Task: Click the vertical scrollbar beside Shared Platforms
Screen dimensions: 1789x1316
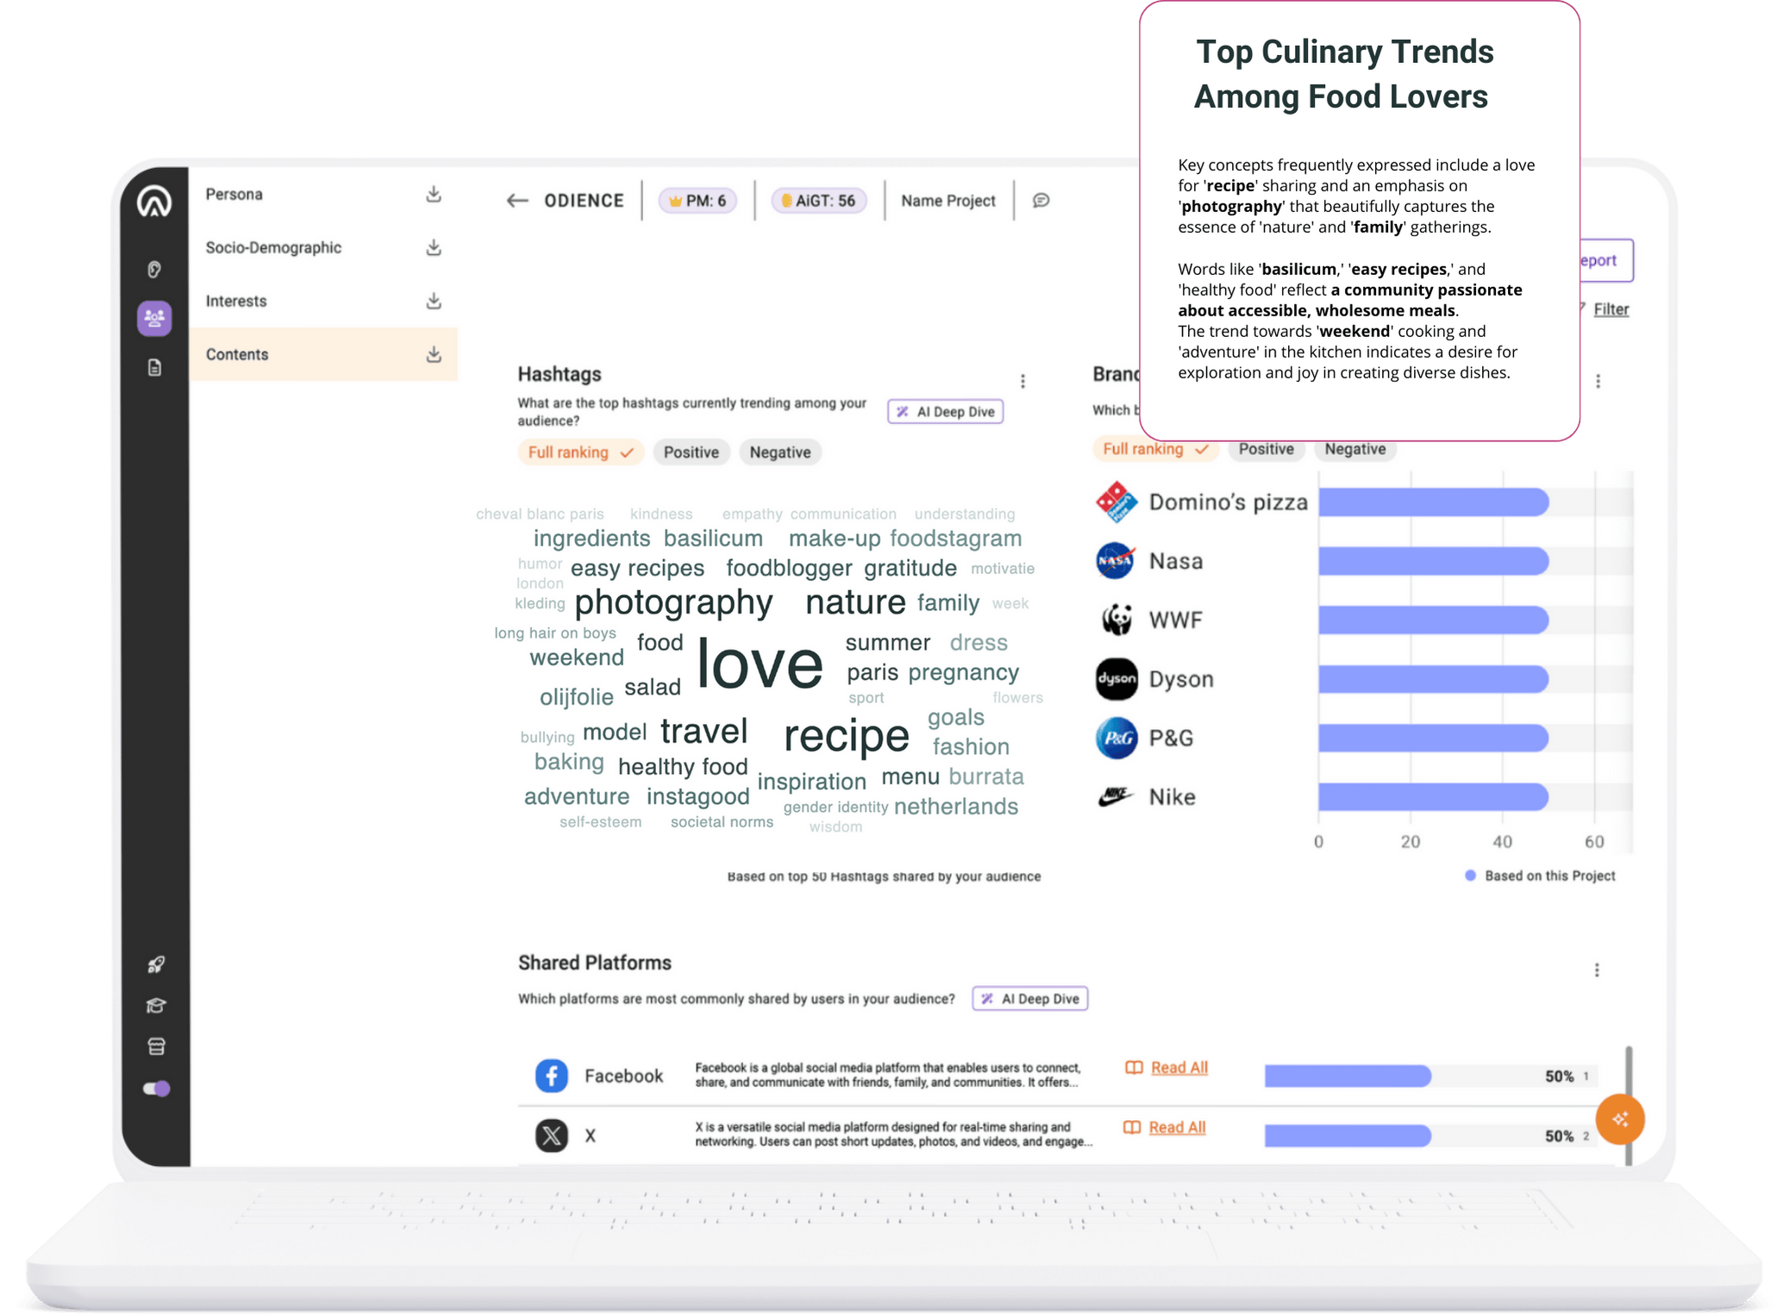Action: coord(1628,1106)
